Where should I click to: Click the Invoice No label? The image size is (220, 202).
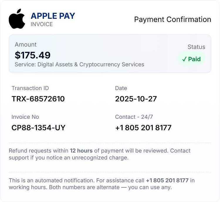(x=25, y=117)
